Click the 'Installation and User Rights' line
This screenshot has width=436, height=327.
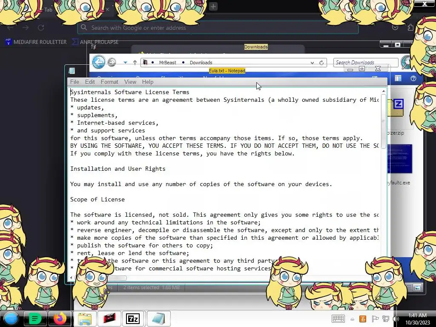point(118,169)
